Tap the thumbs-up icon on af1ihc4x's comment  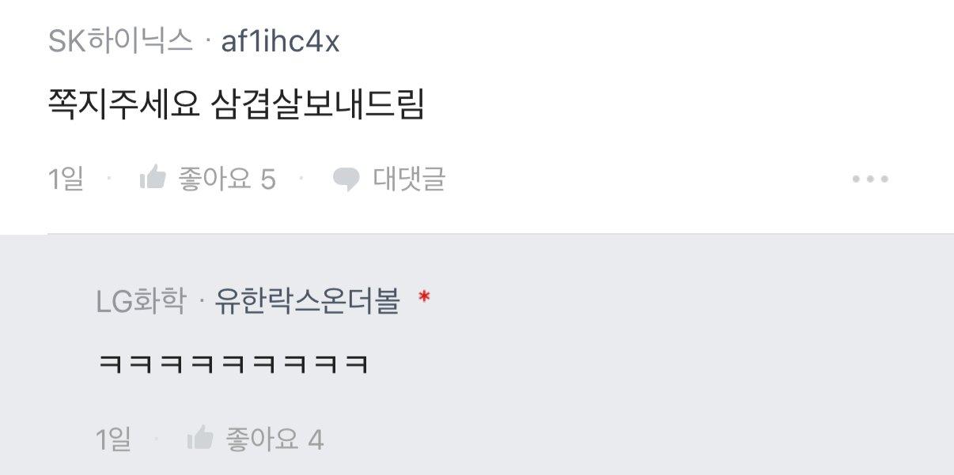[x=152, y=179]
